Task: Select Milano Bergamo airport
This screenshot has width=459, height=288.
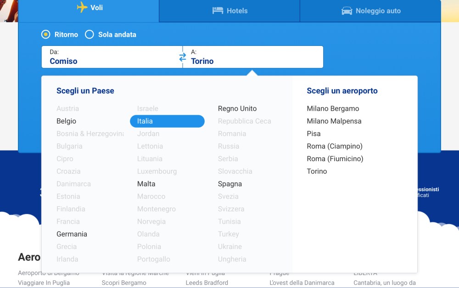Action: click(x=333, y=109)
